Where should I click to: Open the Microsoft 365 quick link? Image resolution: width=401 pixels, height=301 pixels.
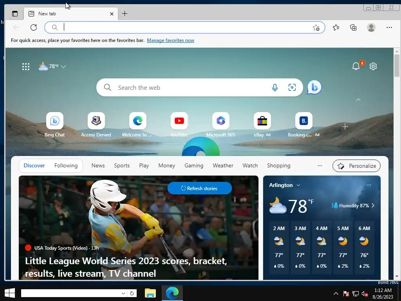click(220, 125)
